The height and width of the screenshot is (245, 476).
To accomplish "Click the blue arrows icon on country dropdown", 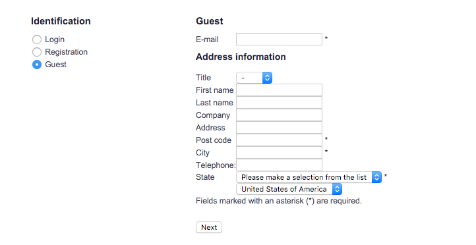I will coord(337,189).
